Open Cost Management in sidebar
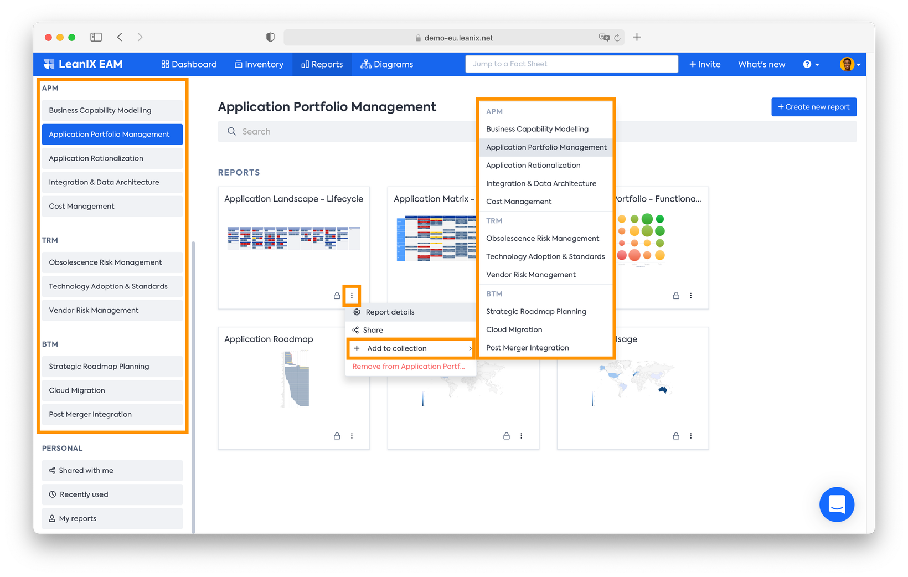 tap(112, 206)
